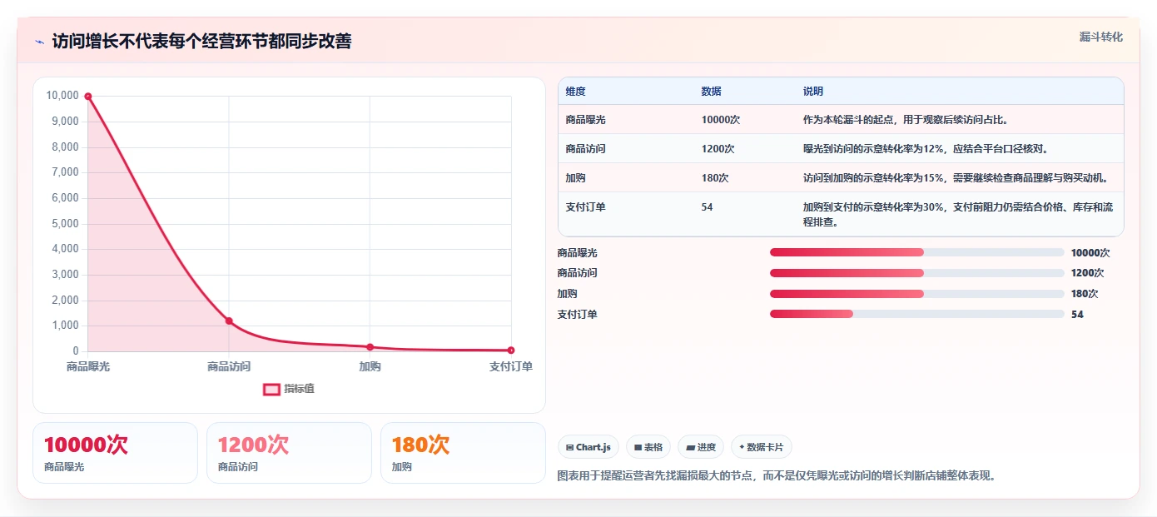The height and width of the screenshot is (517, 1157).
Task: Open the 10000次 商品曝光 data card
Action: [x=116, y=453]
